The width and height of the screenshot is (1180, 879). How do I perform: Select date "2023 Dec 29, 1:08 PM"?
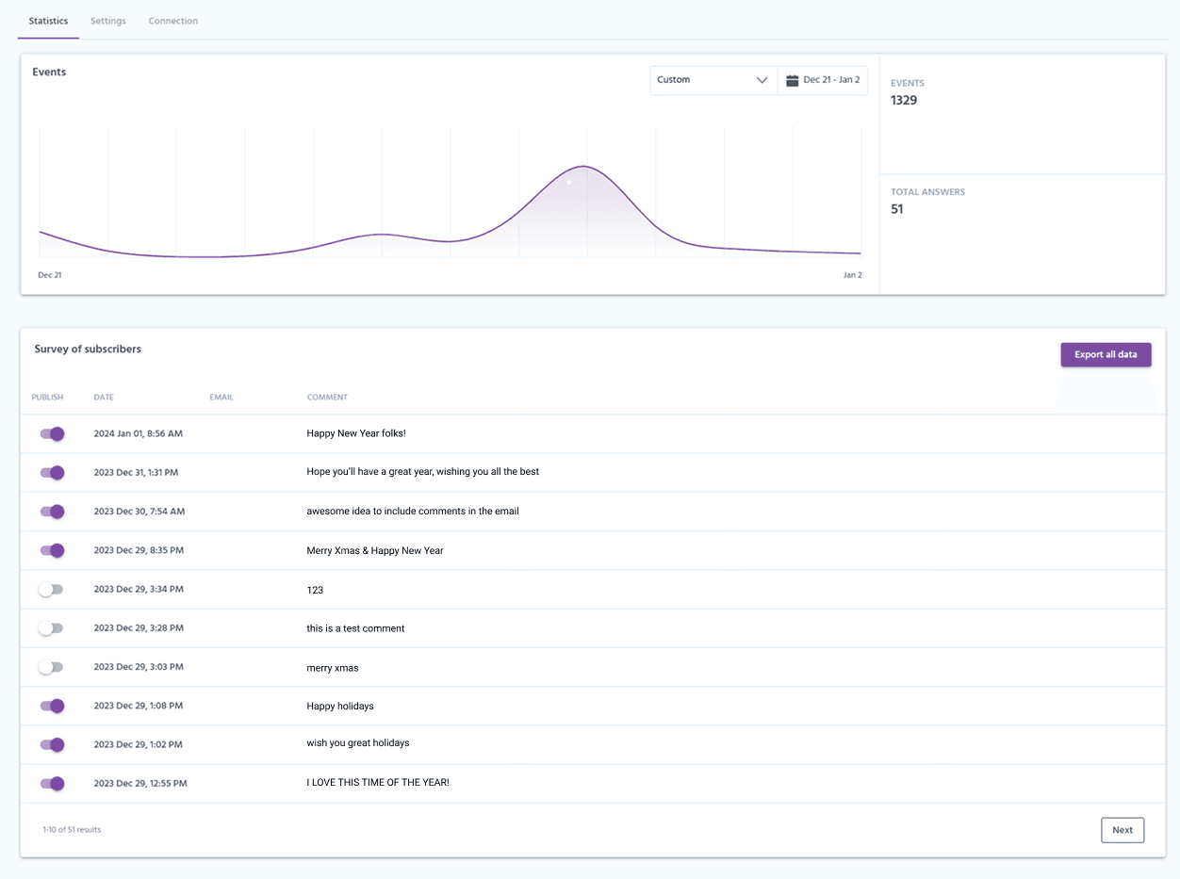click(x=139, y=706)
